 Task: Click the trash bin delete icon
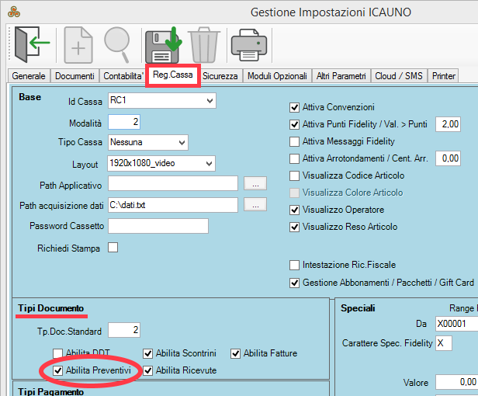point(204,44)
